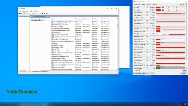This screenshot has width=188, height=106.
Task: Click the GPU Clock 210.0 MHz value
Action: point(152,7)
